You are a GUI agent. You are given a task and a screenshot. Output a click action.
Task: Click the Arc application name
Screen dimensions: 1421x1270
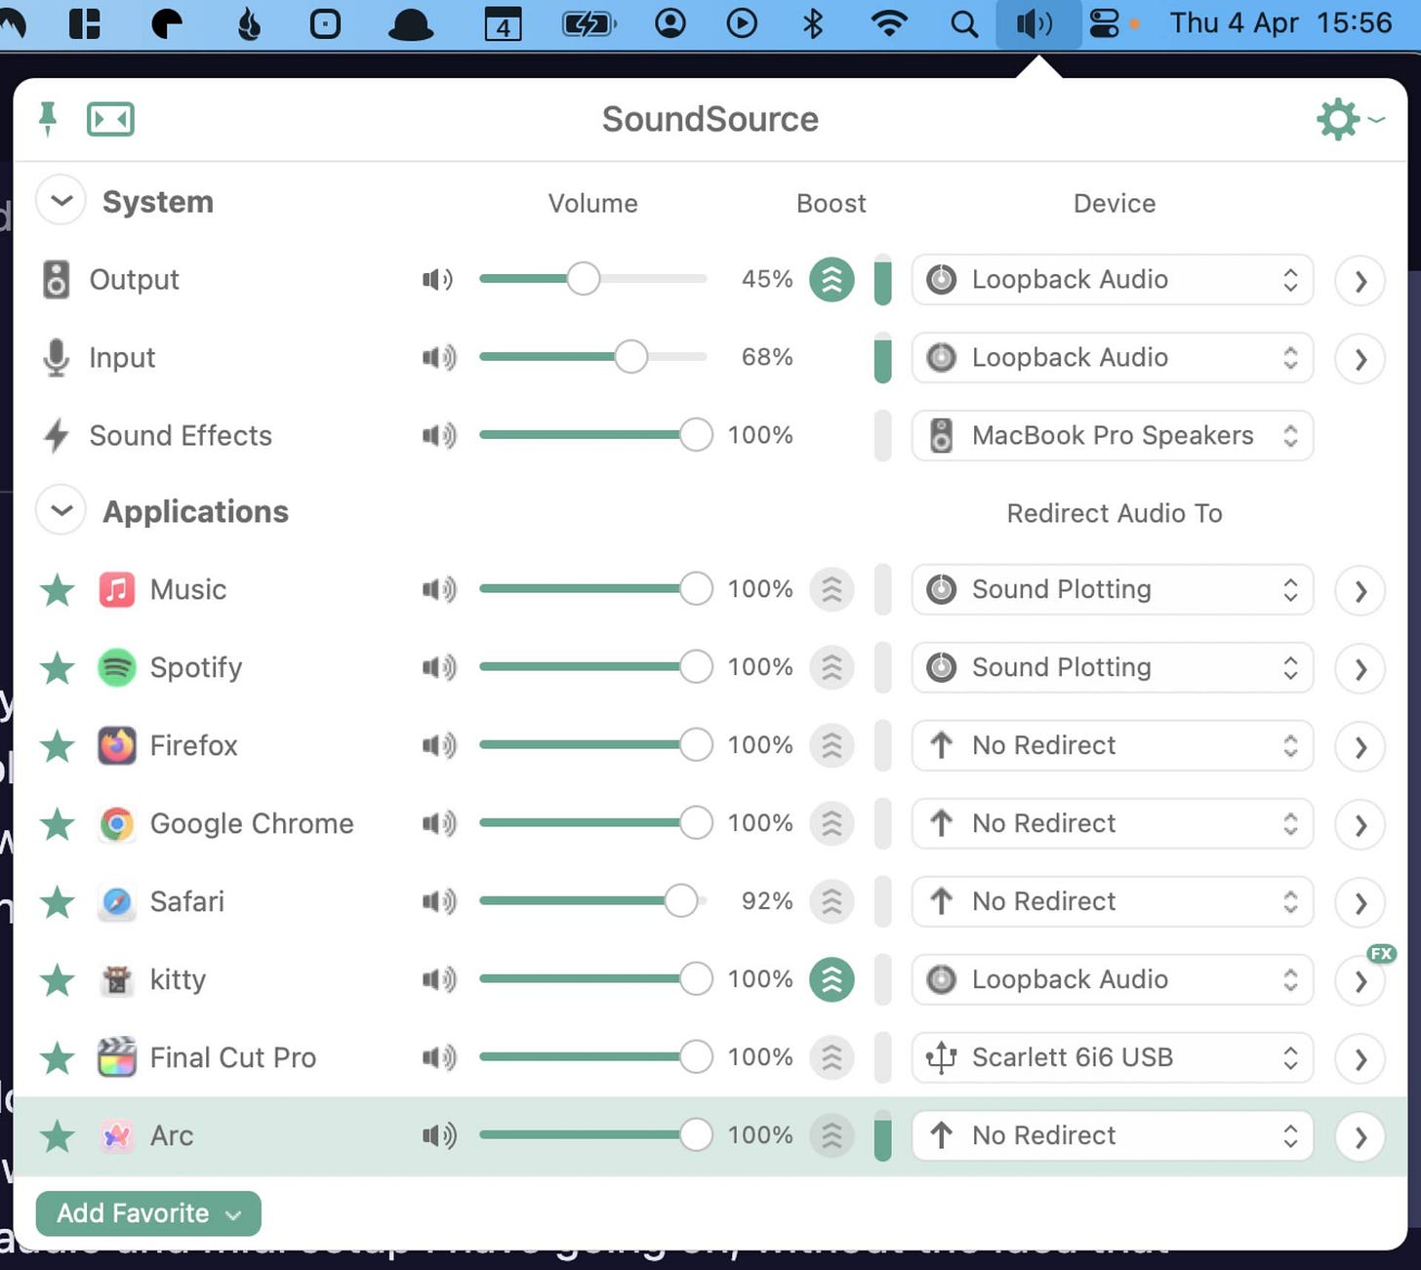(172, 1136)
